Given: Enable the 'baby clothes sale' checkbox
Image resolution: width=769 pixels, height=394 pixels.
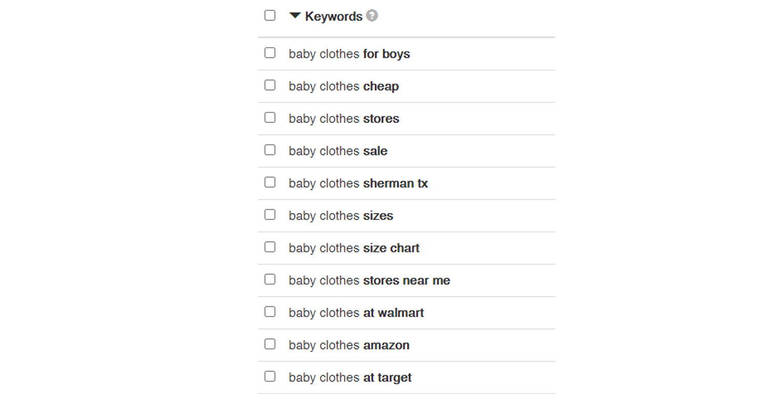Looking at the screenshot, I should pos(270,150).
